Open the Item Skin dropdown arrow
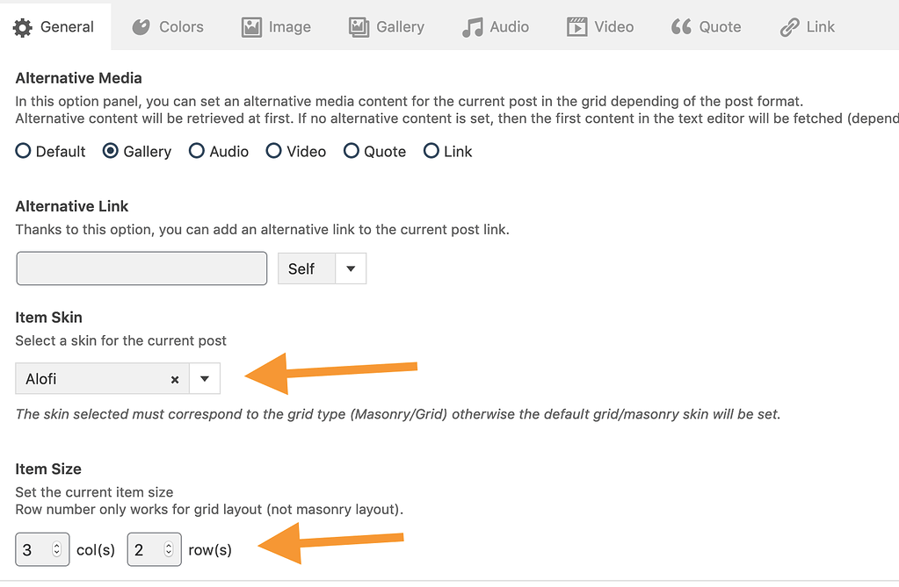Image resolution: width=899 pixels, height=587 pixels. coord(205,378)
